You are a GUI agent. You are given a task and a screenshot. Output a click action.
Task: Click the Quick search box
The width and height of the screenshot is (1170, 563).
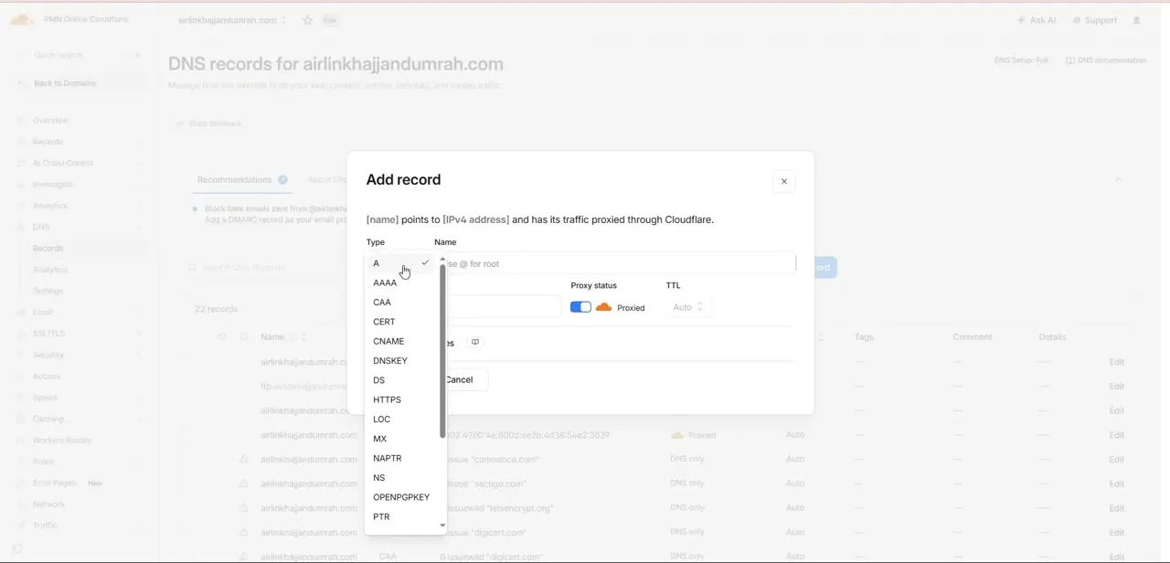tap(81, 55)
